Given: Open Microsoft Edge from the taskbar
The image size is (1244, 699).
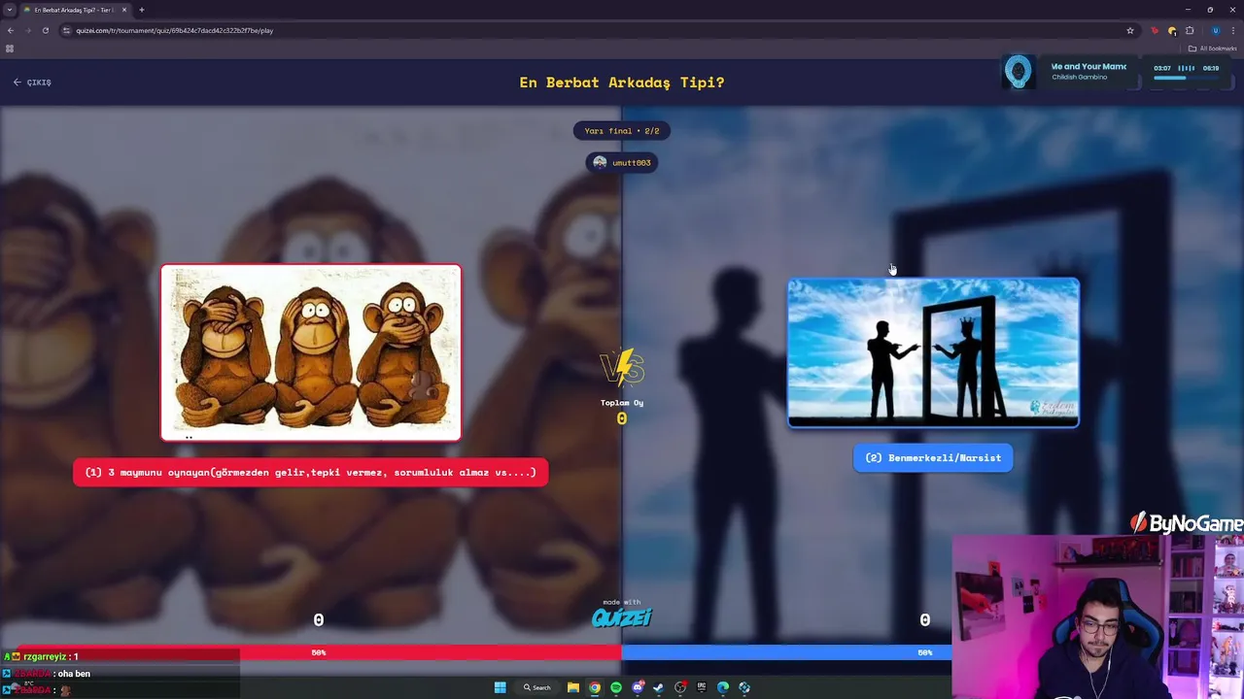Looking at the screenshot, I should (x=723, y=687).
